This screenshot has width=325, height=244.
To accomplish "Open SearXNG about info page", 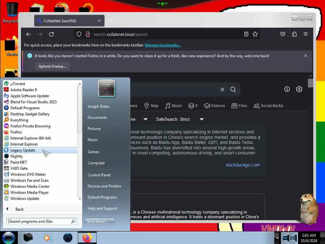I will tap(287, 89).
